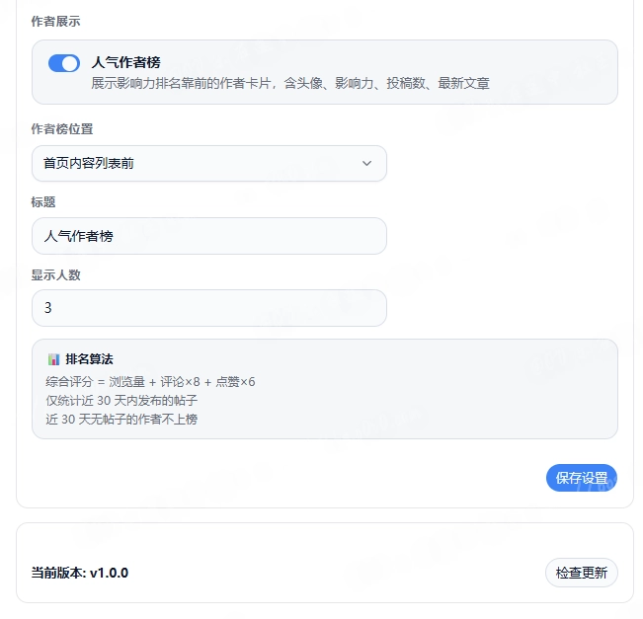Click the bold 人气作者榜 label beside switch
The height and width of the screenshot is (619, 643).
click(x=125, y=62)
